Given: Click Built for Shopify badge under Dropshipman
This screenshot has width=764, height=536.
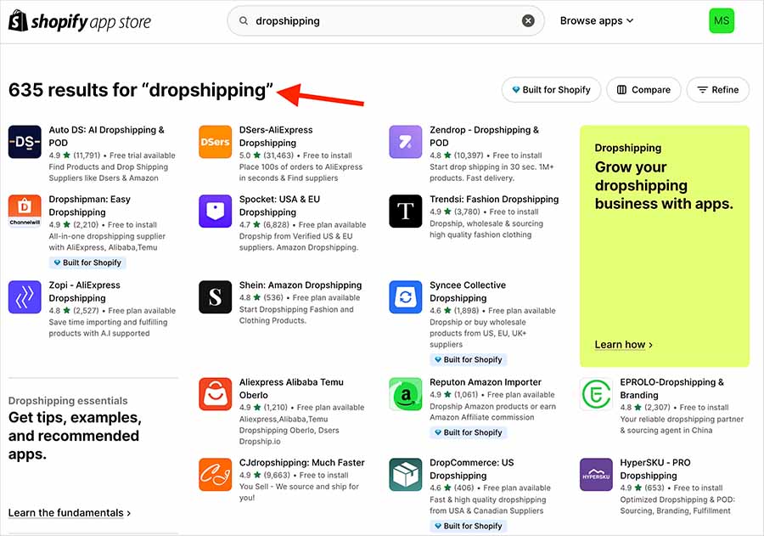Looking at the screenshot, I should 87,262.
